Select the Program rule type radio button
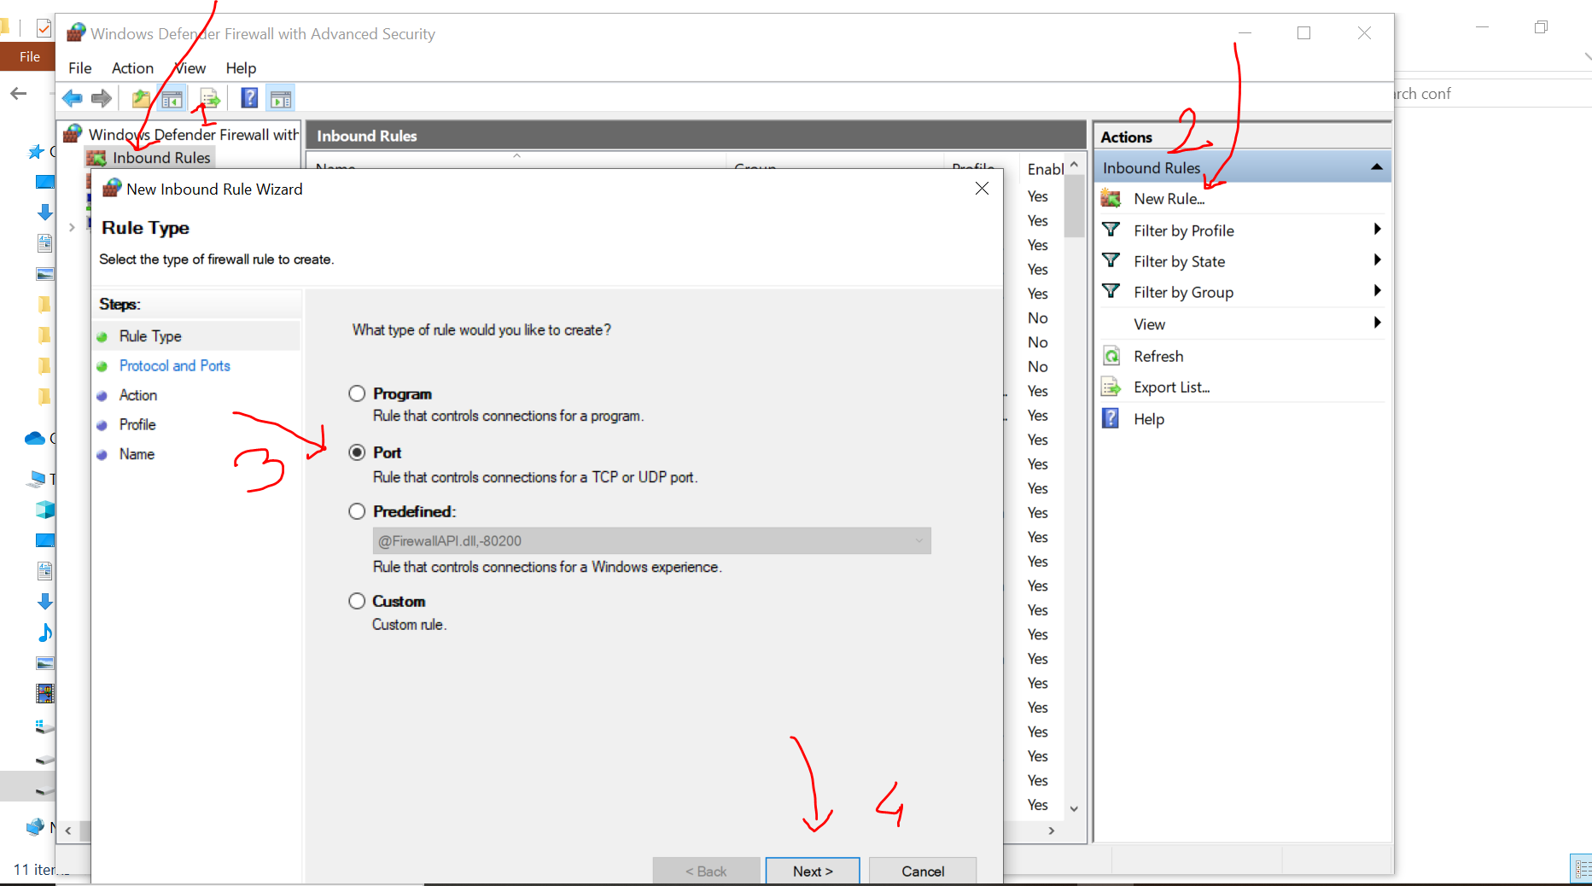 pos(357,393)
